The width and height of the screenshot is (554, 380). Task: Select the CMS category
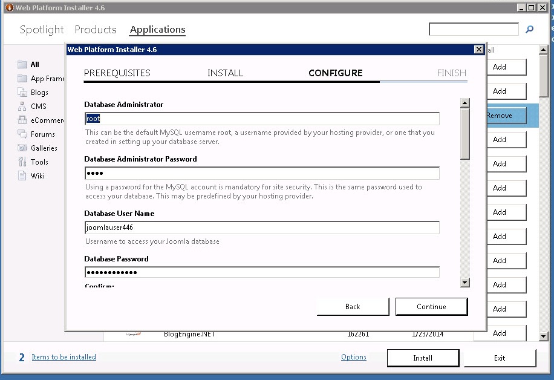(39, 106)
